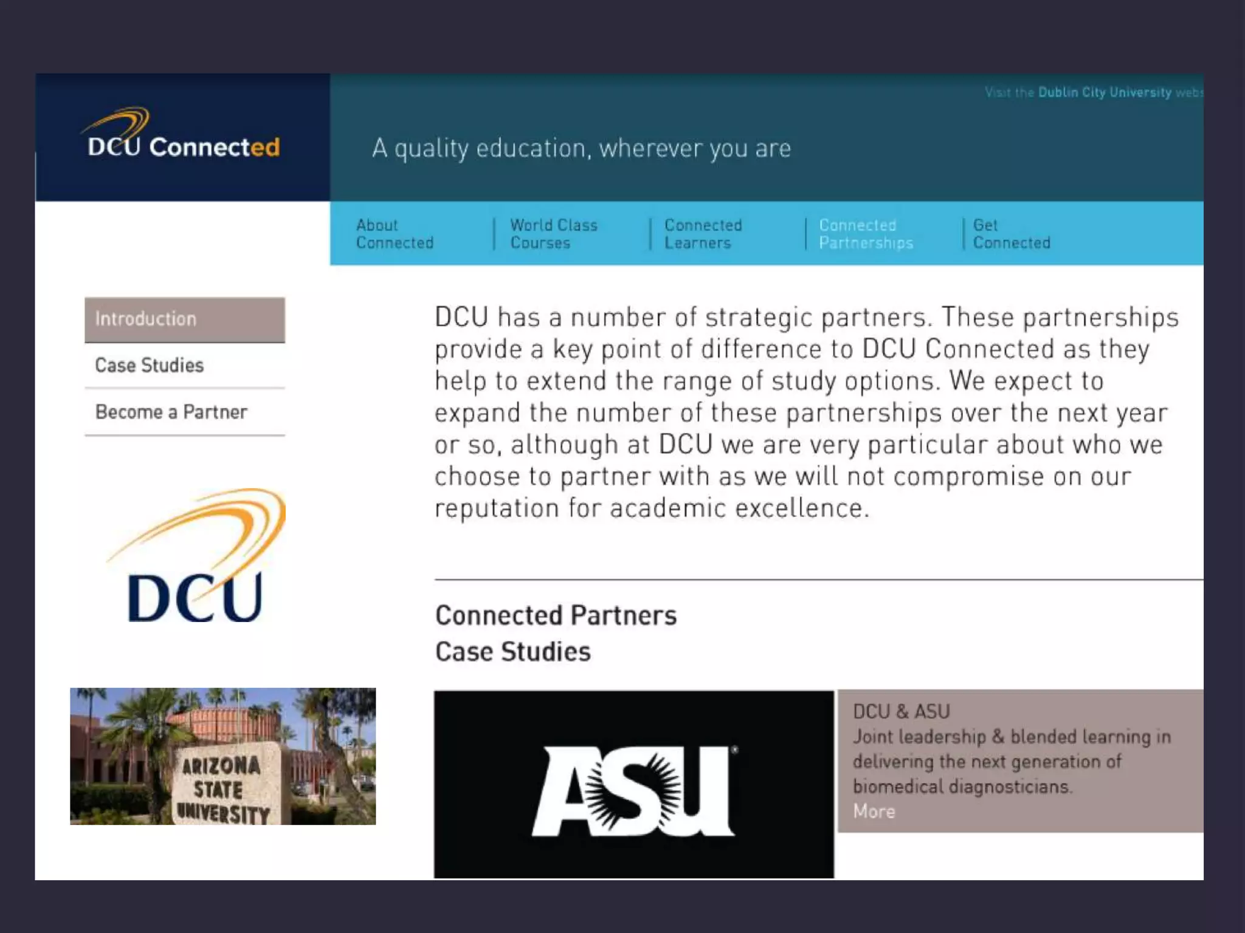Select the Connected Learners nav item
Screen dimensions: 1245x933
(703, 234)
